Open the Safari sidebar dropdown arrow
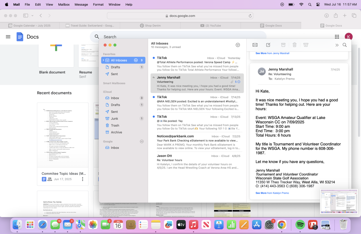 (x=32, y=16)
